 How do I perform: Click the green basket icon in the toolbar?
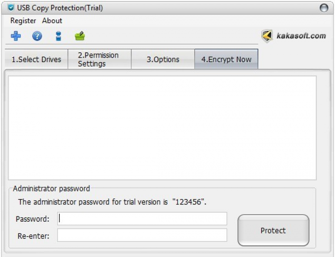80,36
